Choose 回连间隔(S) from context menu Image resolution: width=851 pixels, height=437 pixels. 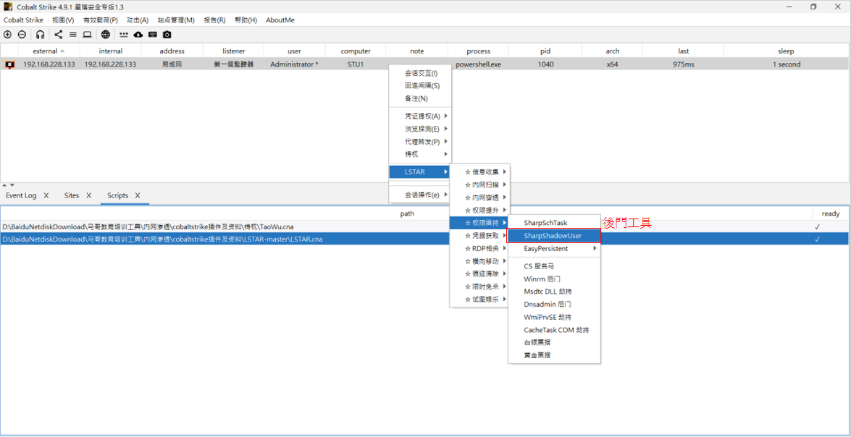[421, 85]
